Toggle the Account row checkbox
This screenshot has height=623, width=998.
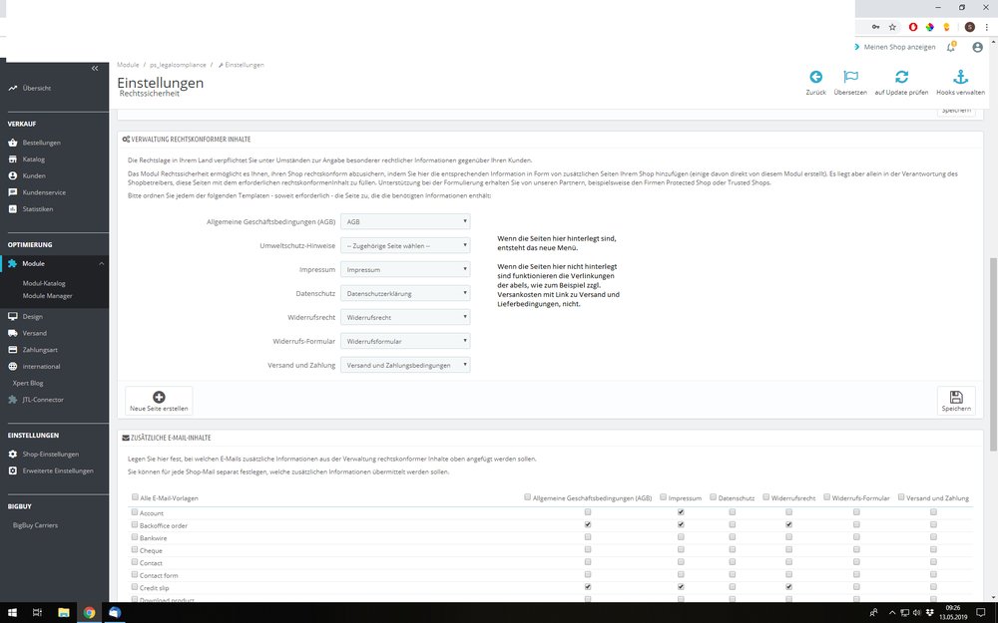click(135, 511)
